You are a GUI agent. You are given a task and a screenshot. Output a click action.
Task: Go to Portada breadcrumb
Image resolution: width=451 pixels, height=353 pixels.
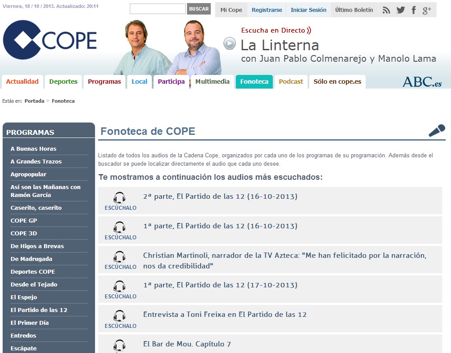coord(34,101)
